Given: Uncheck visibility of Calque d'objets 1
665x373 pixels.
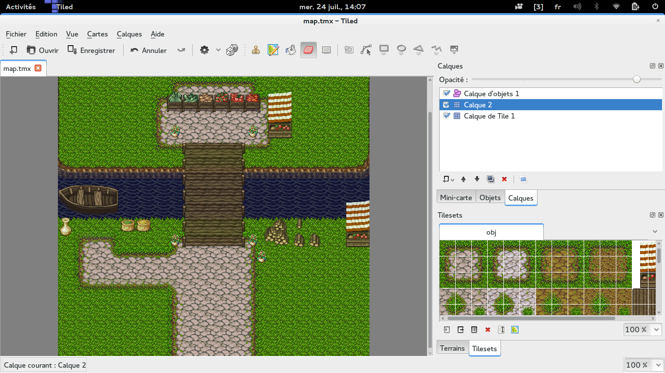Looking at the screenshot, I should click(x=446, y=93).
